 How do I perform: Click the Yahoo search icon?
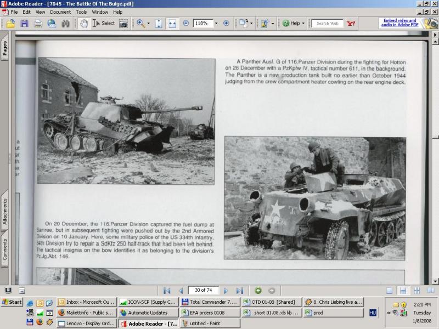click(351, 24)
